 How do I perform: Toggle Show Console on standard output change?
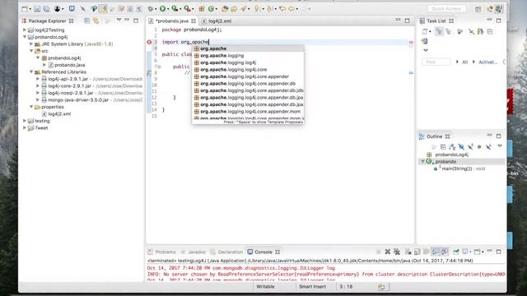point(436,252)
